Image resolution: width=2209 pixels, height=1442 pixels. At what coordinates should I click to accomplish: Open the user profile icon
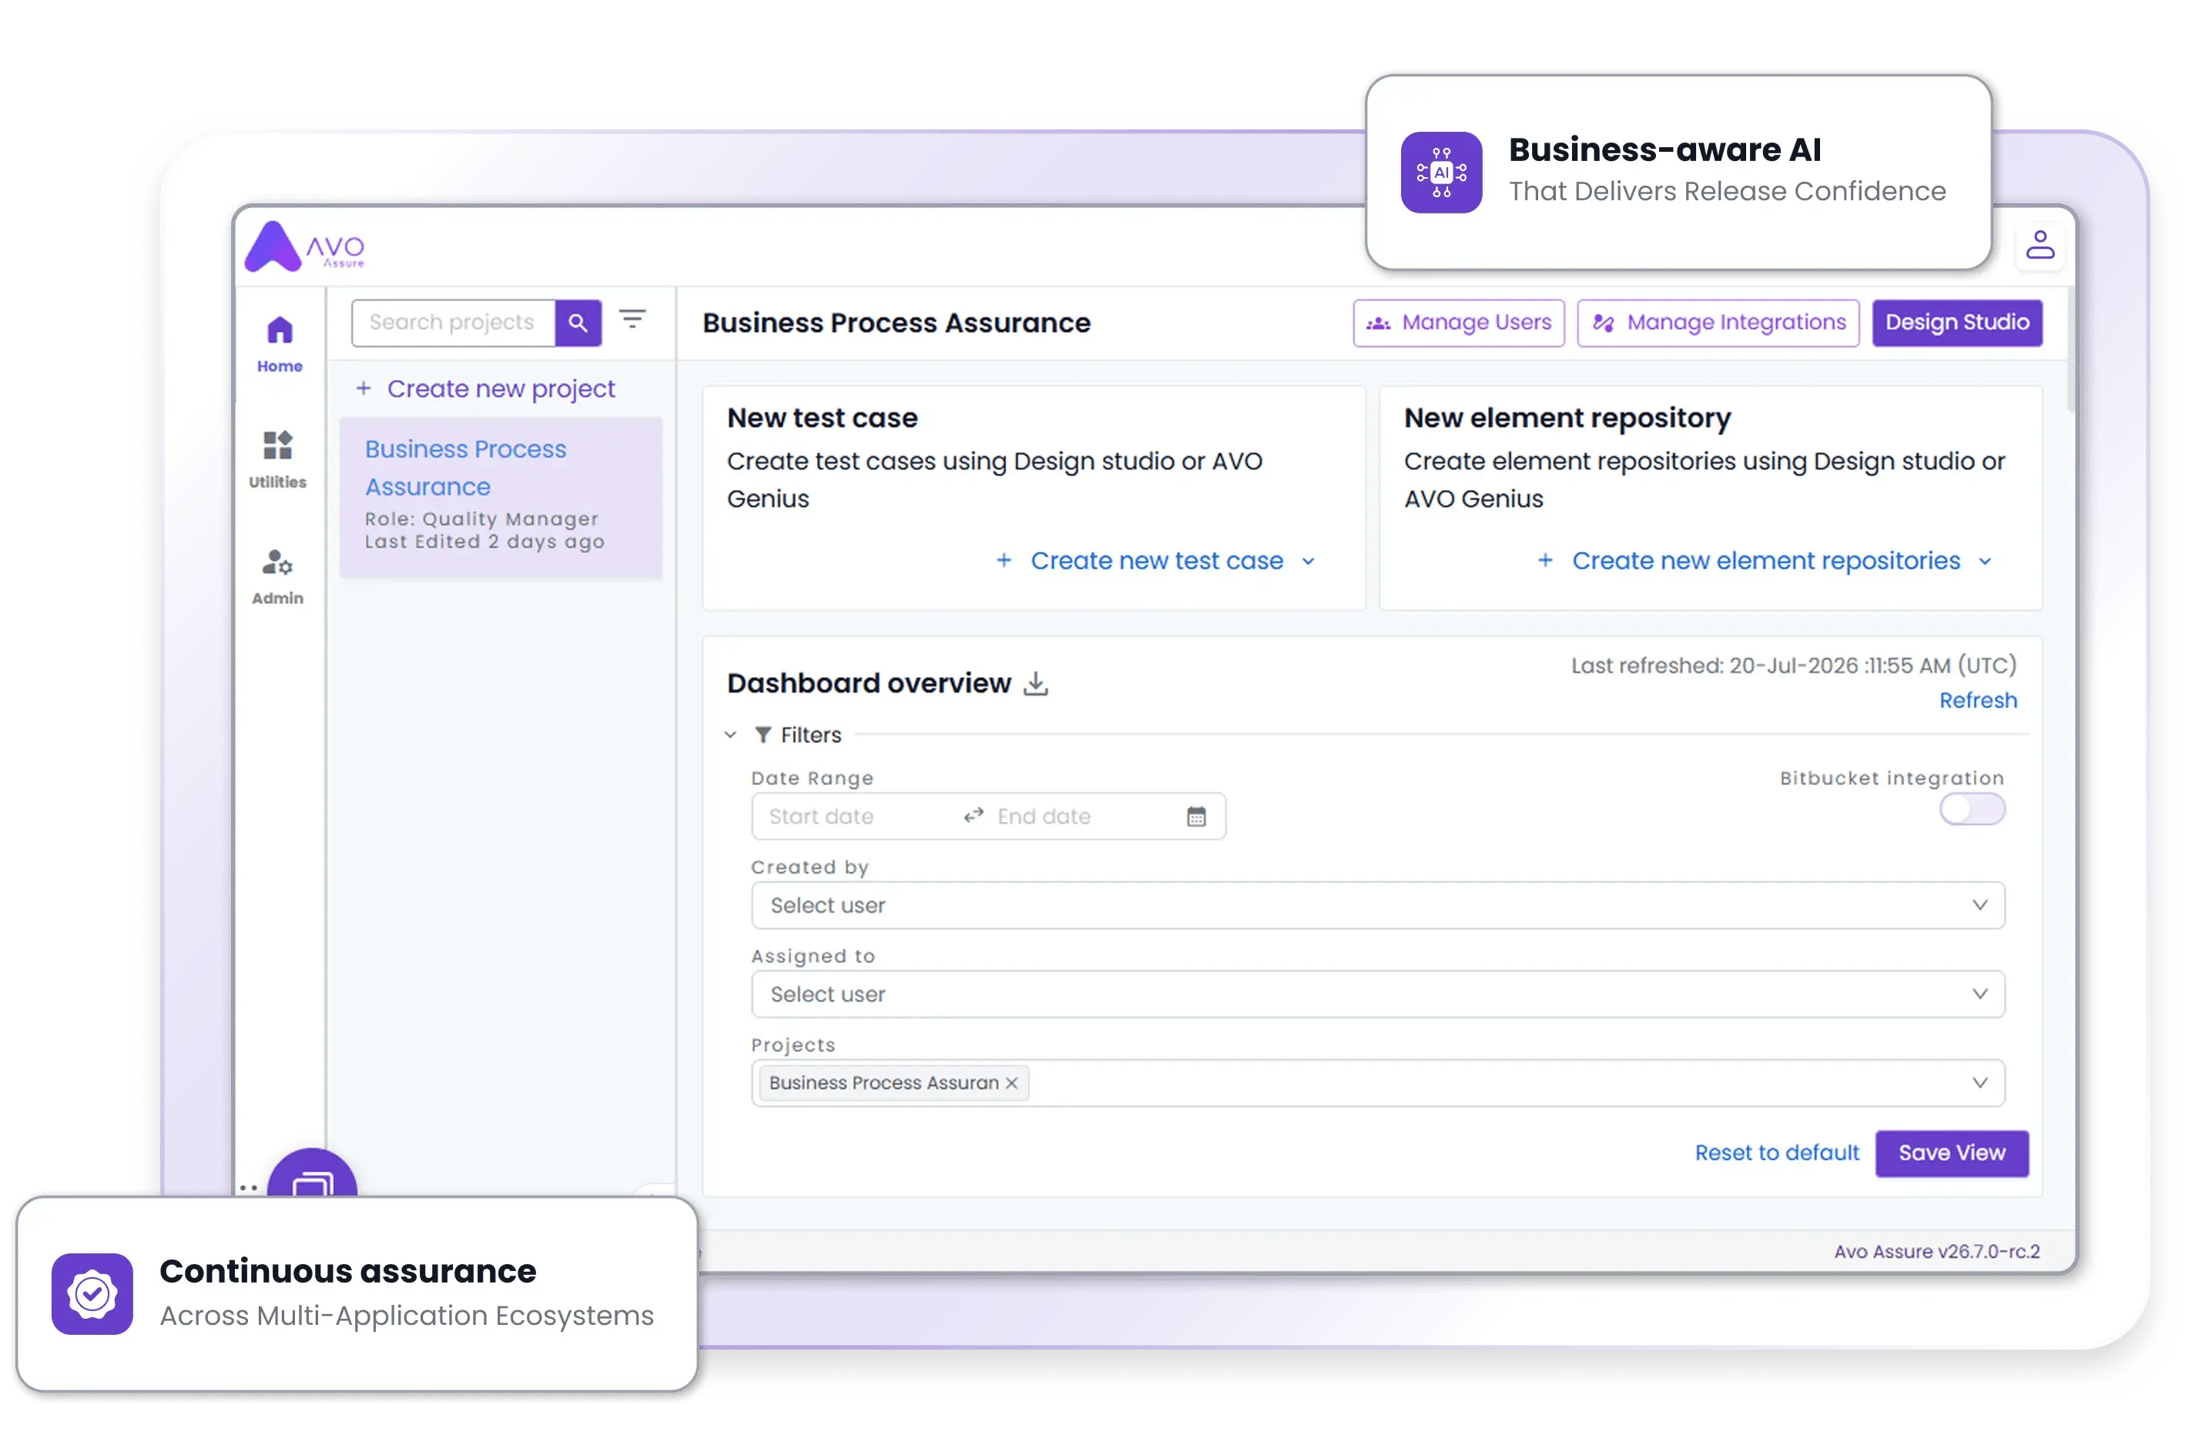(2039, 245)
